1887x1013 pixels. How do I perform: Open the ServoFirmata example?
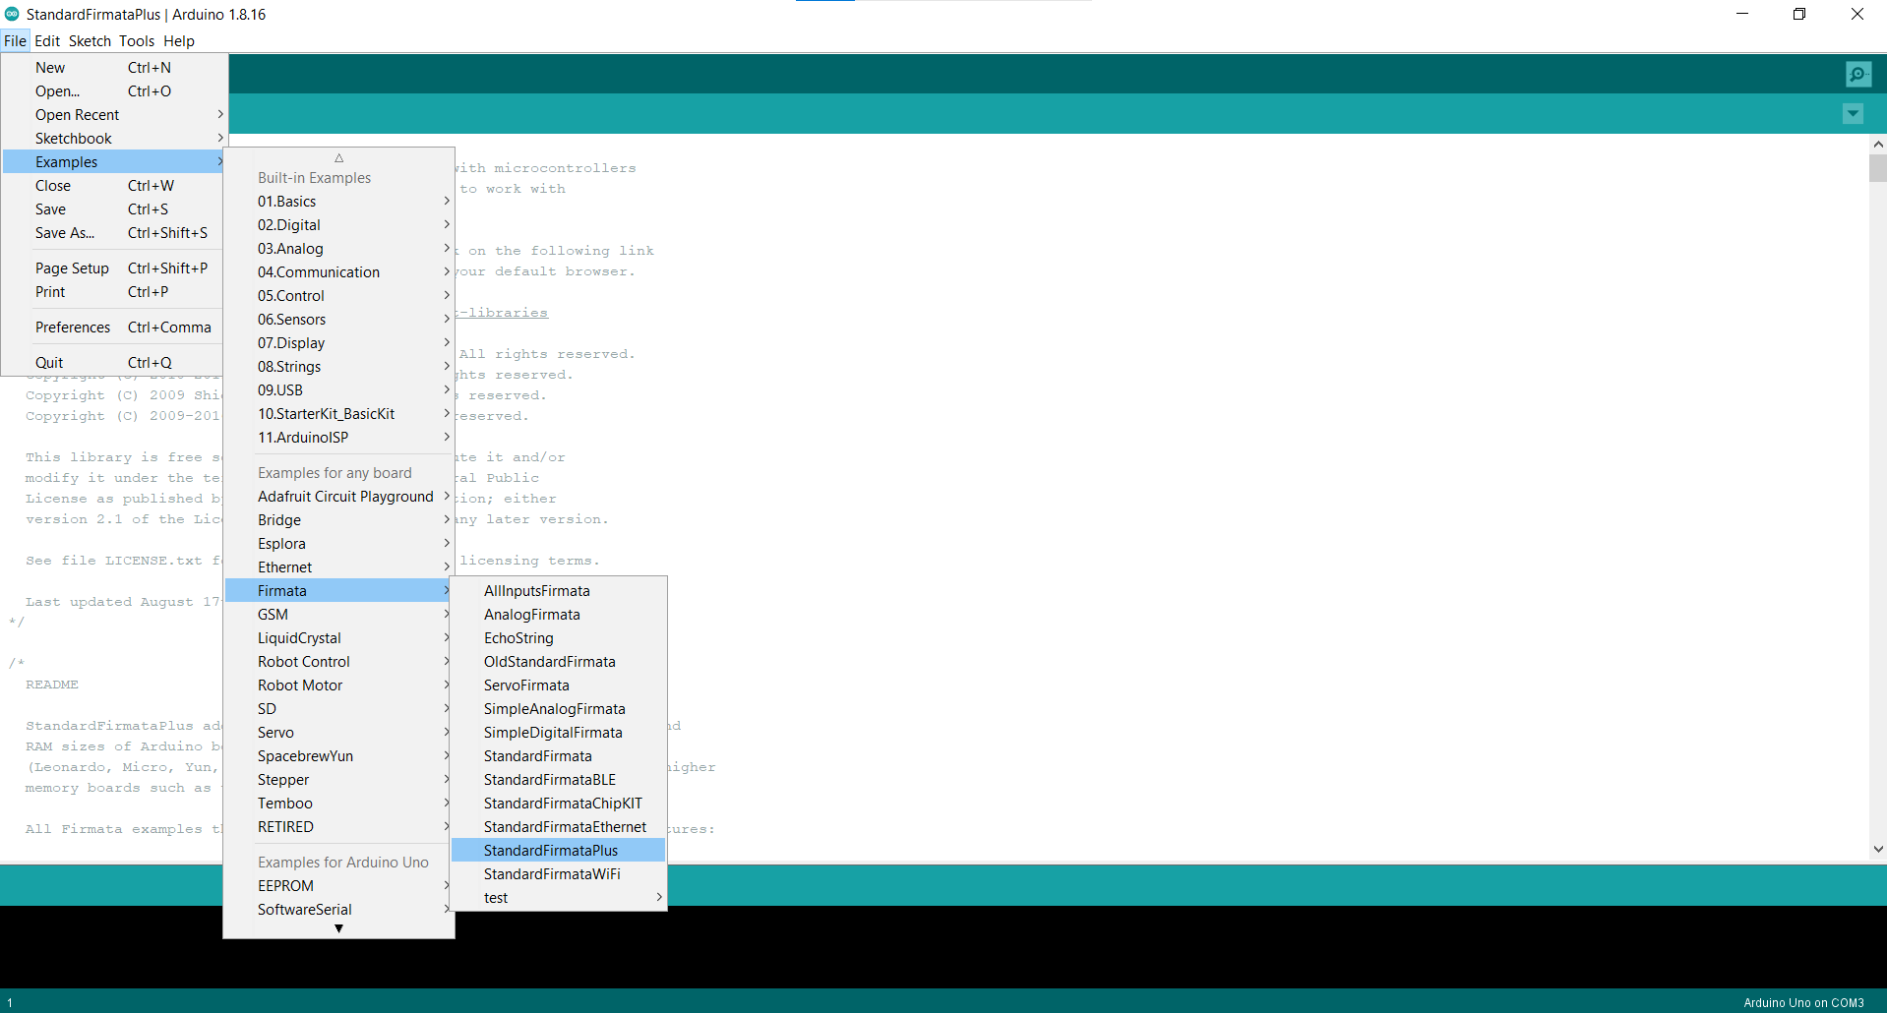[x=559, y=685]
